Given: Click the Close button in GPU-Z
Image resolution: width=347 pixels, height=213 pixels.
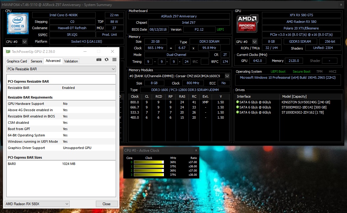Looking at the screenshot, I should [x=106, y=204].
